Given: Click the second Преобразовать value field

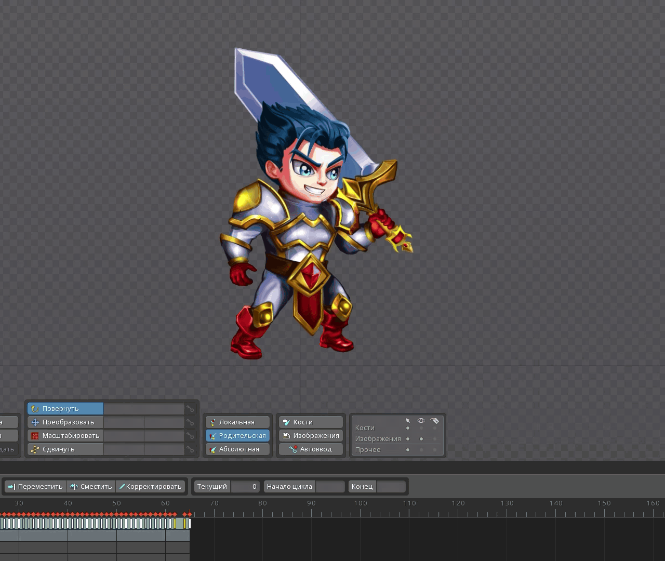Looking at the screenshot, I should pos(164,422).
